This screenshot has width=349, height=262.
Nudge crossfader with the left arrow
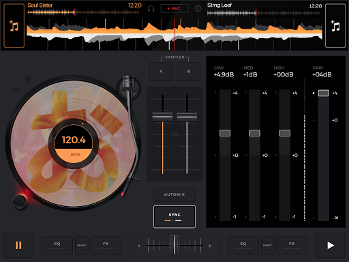coord(138,246)
